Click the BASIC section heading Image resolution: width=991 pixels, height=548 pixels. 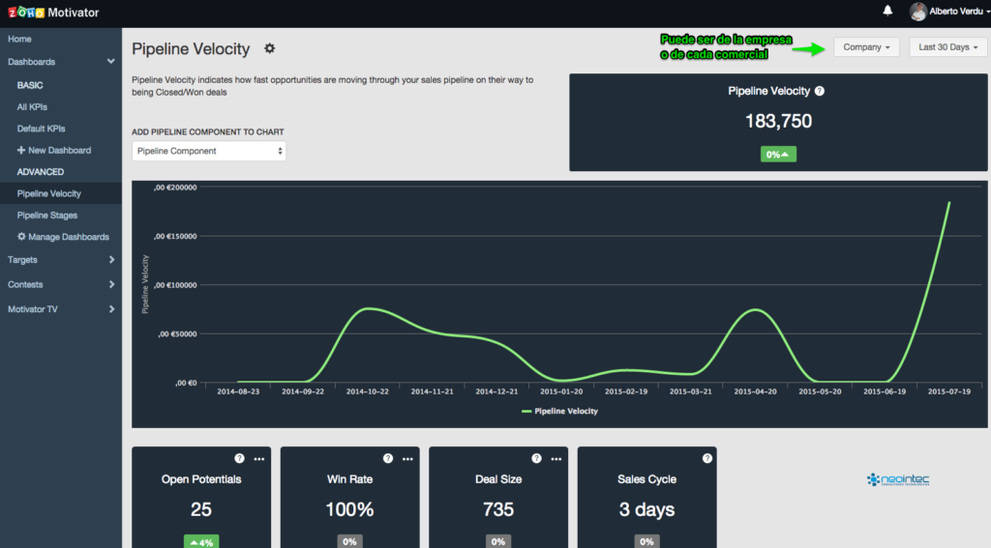[30, 85]
